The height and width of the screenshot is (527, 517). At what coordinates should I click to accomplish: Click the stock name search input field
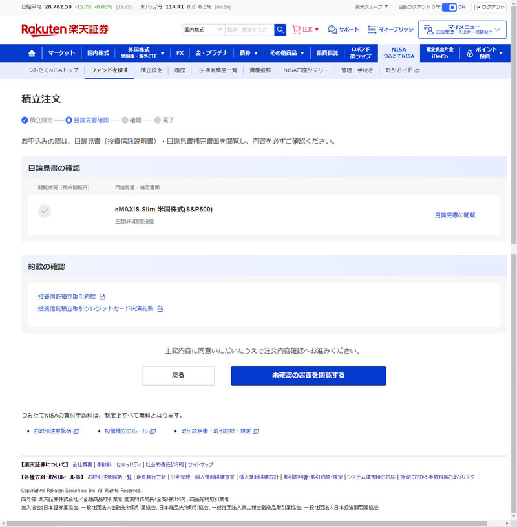coord(248,30)
